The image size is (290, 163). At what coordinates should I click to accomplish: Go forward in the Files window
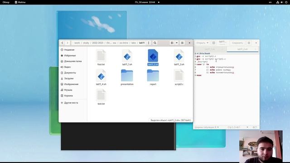click(68, 43)
